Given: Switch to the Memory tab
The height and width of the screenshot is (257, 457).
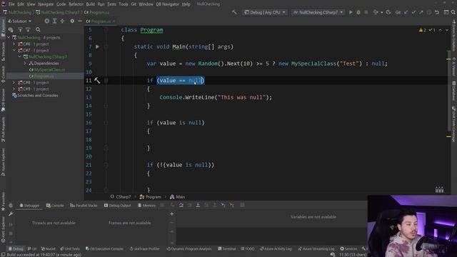Looking at the screenshot, I should (146, 206).
